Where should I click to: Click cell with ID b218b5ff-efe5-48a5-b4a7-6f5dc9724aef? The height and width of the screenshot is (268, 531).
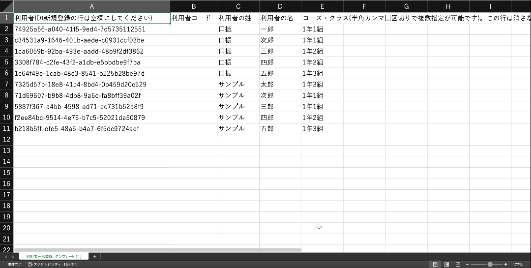[92, 128]
